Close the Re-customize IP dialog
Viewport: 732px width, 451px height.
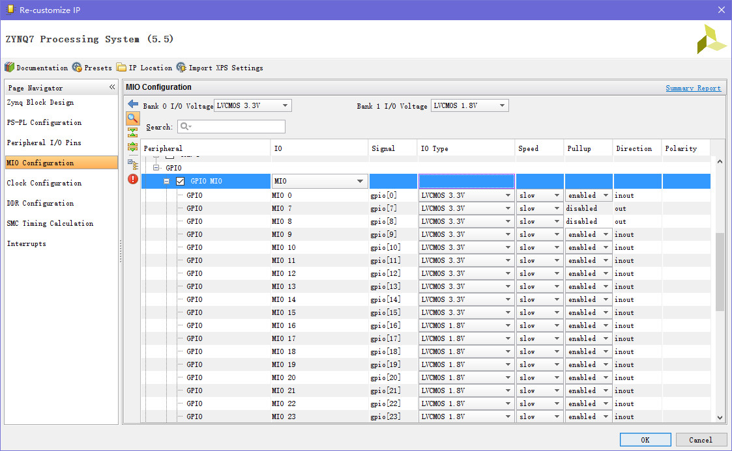[722, 10]
